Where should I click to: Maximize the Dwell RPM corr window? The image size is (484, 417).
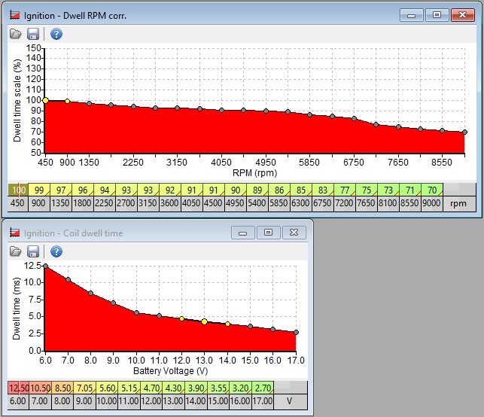437,14
